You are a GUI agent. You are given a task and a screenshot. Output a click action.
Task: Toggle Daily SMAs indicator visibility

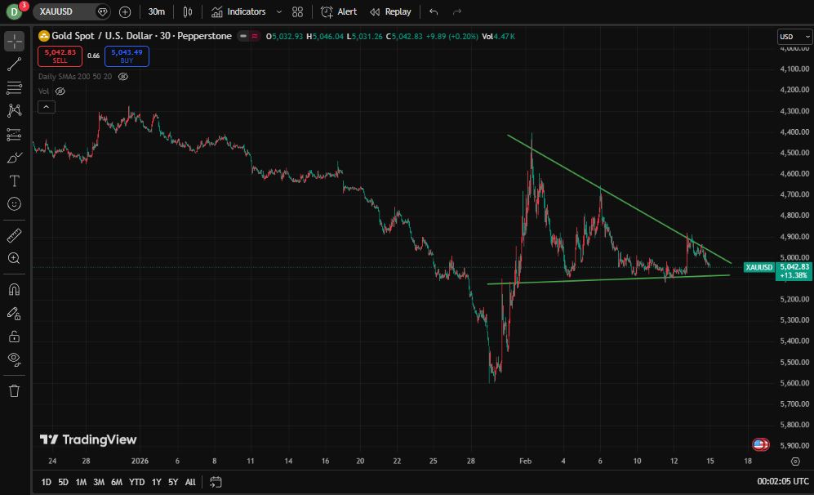click(x=123, y=76)
